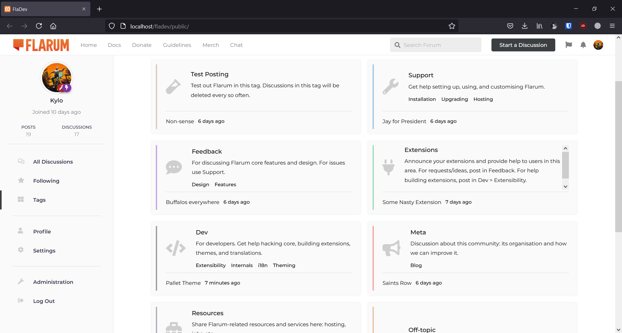Image resolution: width=622 pixels, height=333 pixels.
Task: Go back with the browser back arrow
Action: click(x=10, y=26)
